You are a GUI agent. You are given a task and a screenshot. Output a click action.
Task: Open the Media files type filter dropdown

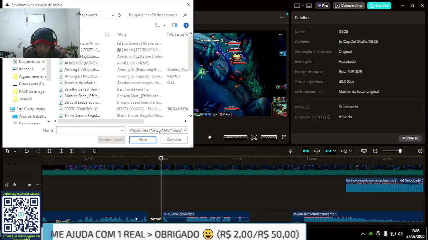(x=158, y=130)
